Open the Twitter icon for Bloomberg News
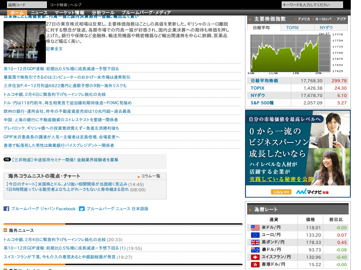The width and height of the screenshot is (361, 270). pyautogui.click(x=82, y=209)
